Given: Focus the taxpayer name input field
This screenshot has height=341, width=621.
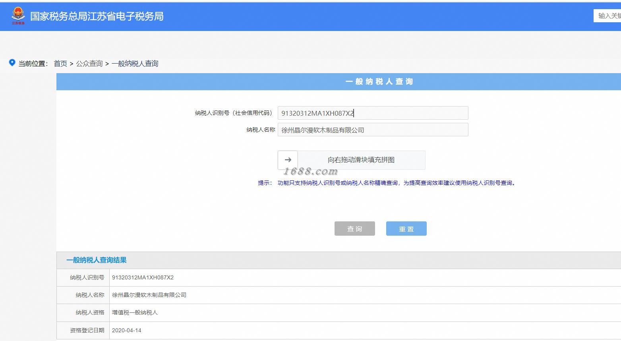Looking at the screenshot, I should click(373, 130).
